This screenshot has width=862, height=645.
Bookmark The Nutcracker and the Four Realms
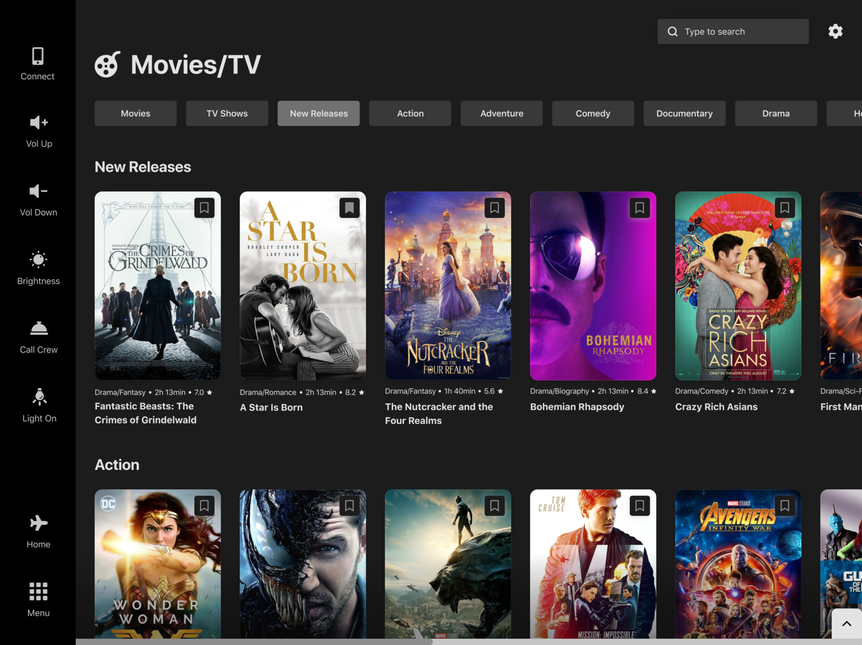(495, 208)
